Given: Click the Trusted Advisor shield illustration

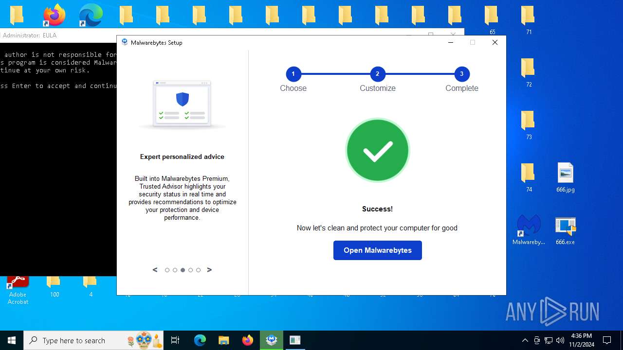Looking at the screenshot, I should coord(182,104).
